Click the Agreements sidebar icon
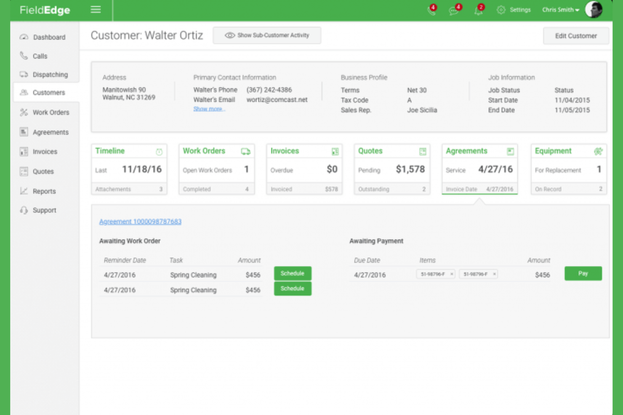This screenshot has height=415, width=623. click(x=24, y=132)
